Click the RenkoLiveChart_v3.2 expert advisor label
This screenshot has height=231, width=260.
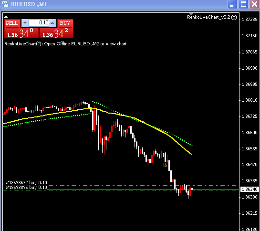(x=208, y=17)
